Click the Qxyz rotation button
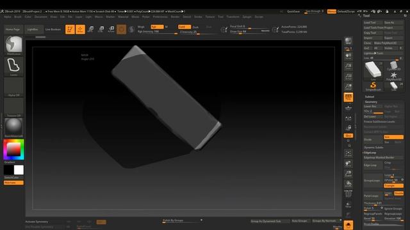Viewport: 410px width, 230px height. (348, 135)
